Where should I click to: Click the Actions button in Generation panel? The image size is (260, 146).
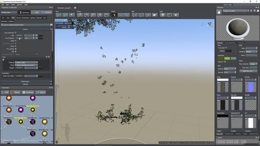point(15,92)
